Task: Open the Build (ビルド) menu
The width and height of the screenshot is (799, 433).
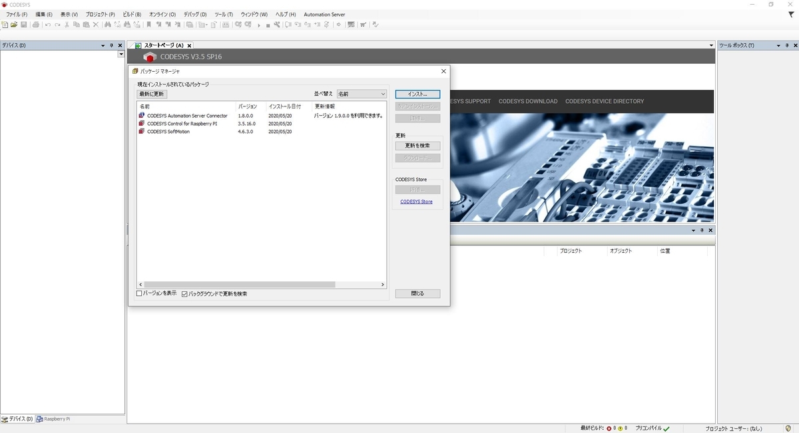Action: [x=132, y=14]
